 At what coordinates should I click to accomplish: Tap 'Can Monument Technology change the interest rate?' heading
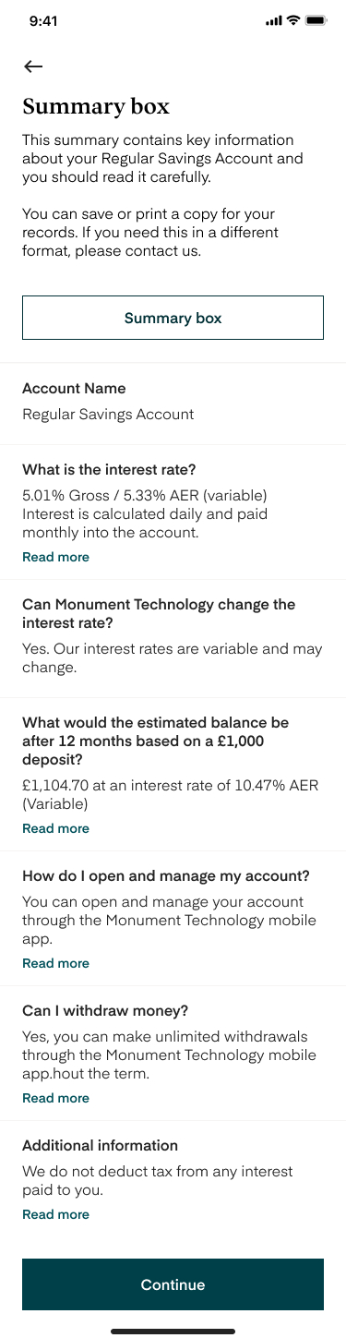click(159, 613)
